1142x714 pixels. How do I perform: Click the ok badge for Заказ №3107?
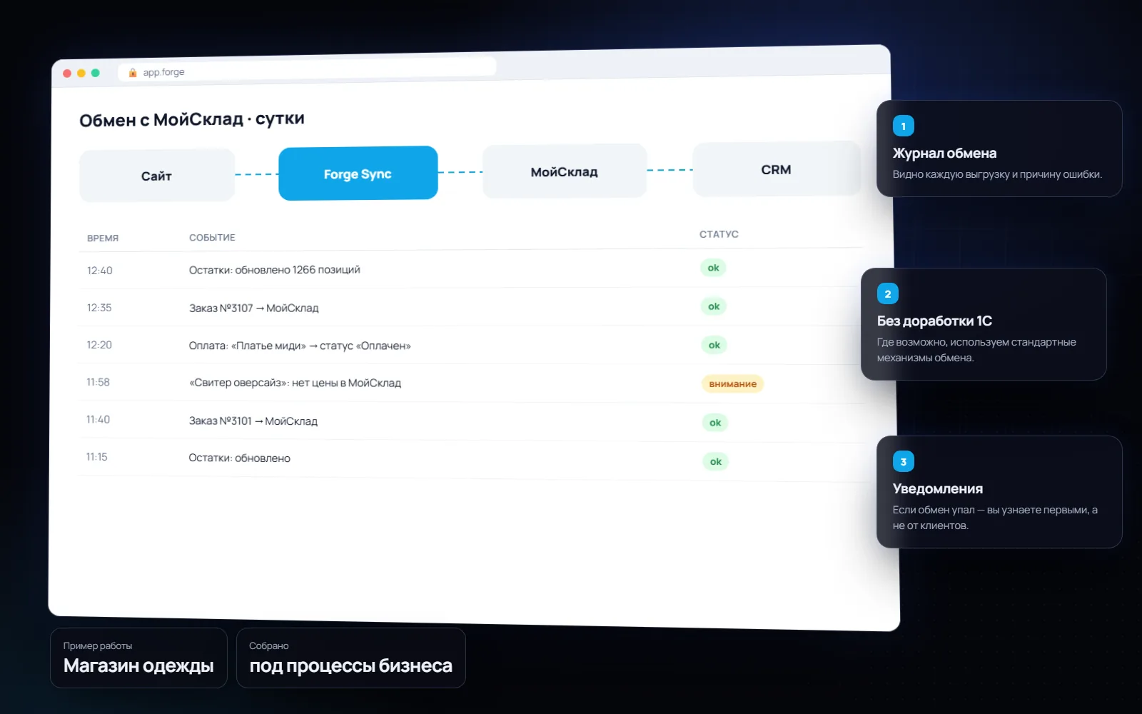coord(714,306)
